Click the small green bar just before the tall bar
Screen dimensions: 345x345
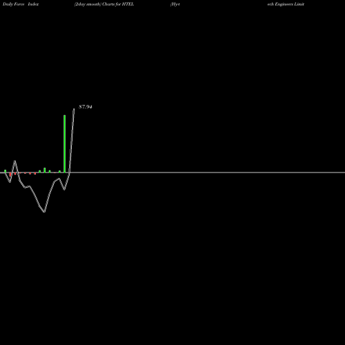[x=59, y=172]
